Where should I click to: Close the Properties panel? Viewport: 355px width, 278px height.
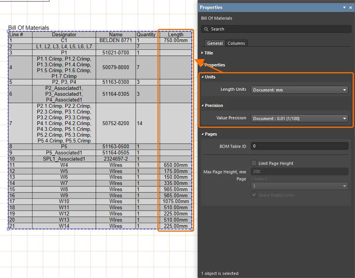coord(350,7)
